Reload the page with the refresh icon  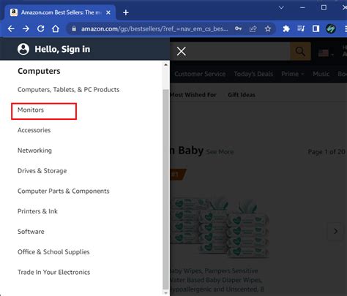coord(41,29)
